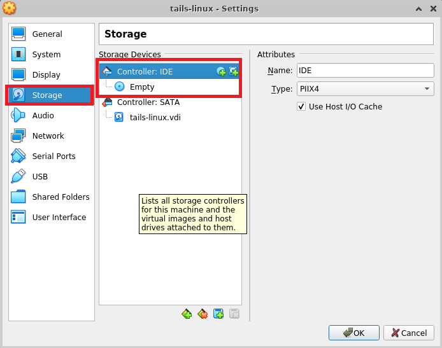This screenshot has height=348, width=442.
Task: Click the IDE controller icon
Action: [107, 71]
